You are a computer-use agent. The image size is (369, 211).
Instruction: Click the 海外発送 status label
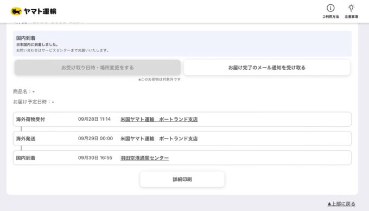click(26, 139)
